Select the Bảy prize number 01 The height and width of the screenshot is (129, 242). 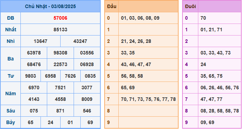[x=70, y=122]
